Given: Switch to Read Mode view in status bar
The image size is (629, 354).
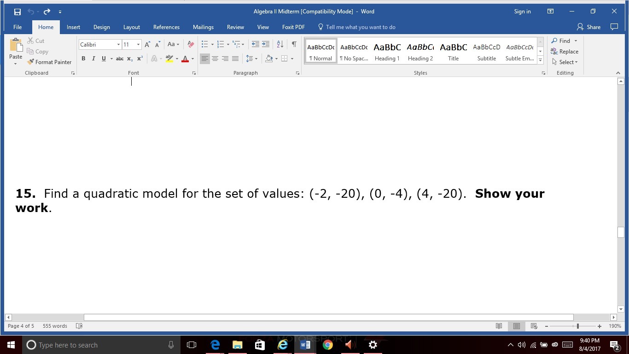Looking at the screenshot, I should tap(499, 326).
